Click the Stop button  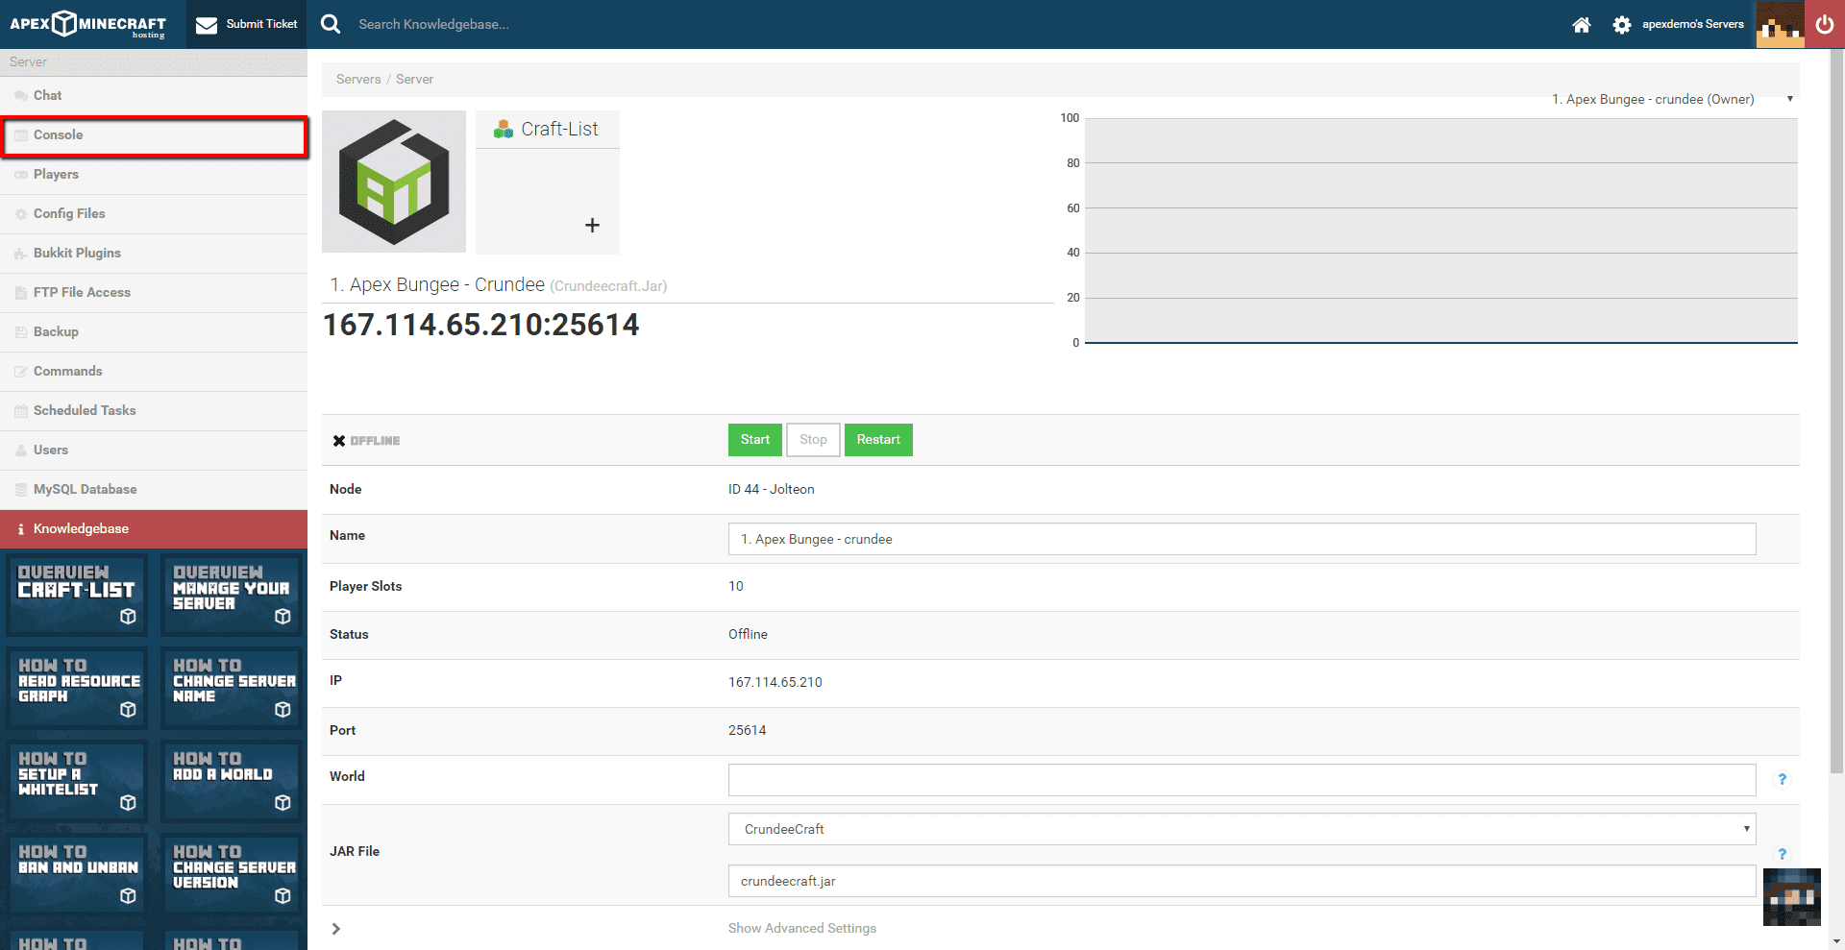coord(813,440)
